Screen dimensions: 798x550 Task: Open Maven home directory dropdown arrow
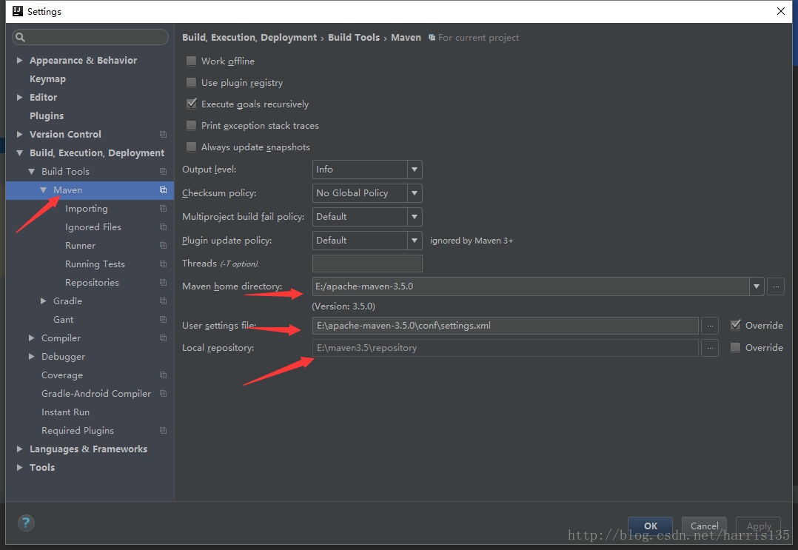coord(757,286)
